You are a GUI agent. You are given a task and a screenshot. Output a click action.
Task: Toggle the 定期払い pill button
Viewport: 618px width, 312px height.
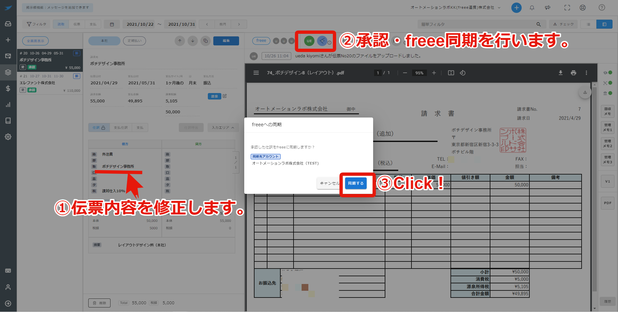tap(134, 41)
